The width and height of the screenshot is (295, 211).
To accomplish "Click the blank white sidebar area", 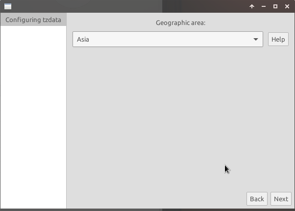I will click(x=33, y=117).
